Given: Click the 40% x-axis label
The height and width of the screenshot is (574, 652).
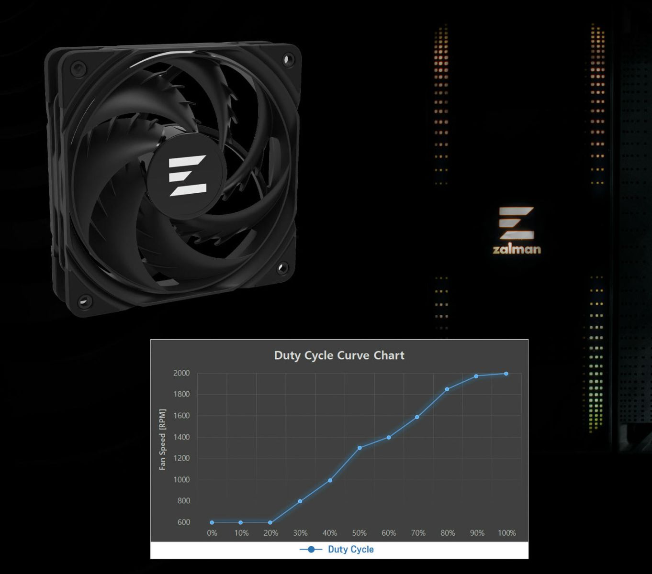Looking at the screenshot, I should (x=330, y=533).
